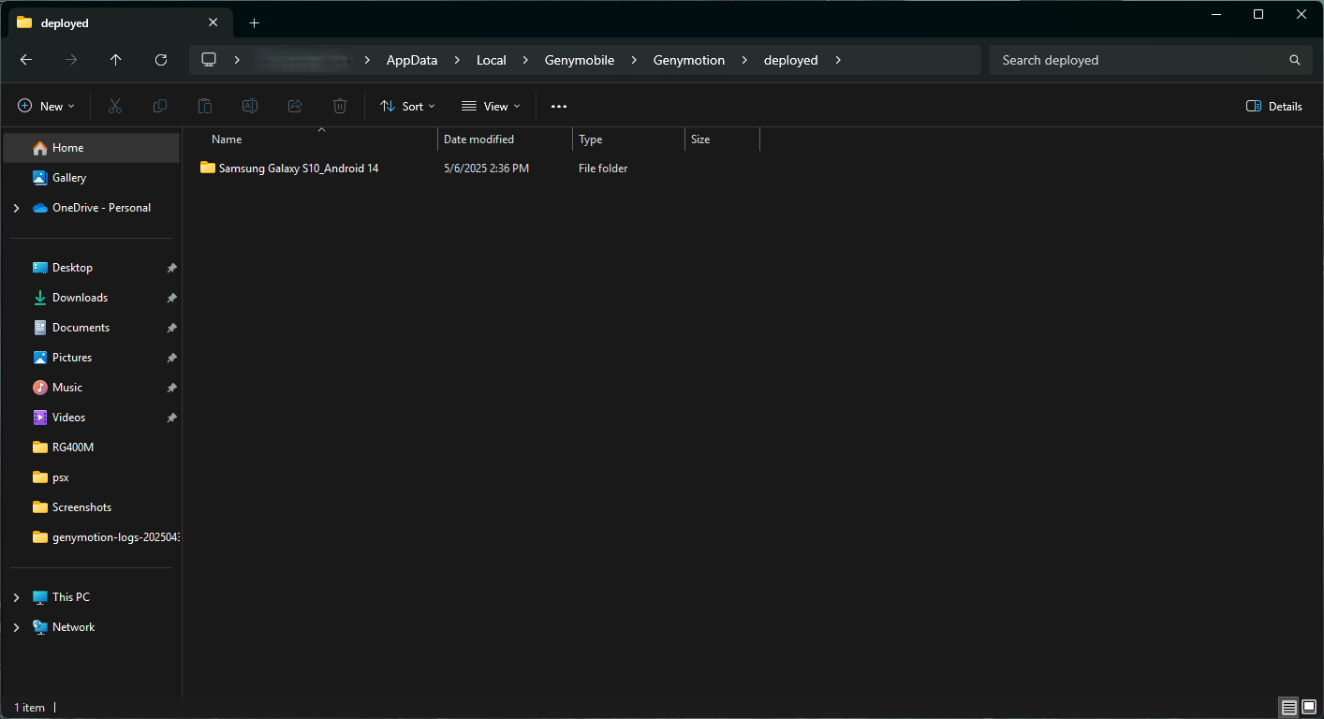1324x719 pixels.
Task: Navigate to Genymotion breadcrumb
Action: [x=689, y=60]
